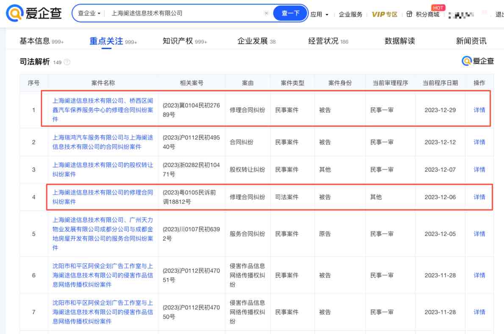504x334 pixels.
Task: Open the row 6 沈阳市和平区阿侯 case link
Action: (x=103, y=275)
